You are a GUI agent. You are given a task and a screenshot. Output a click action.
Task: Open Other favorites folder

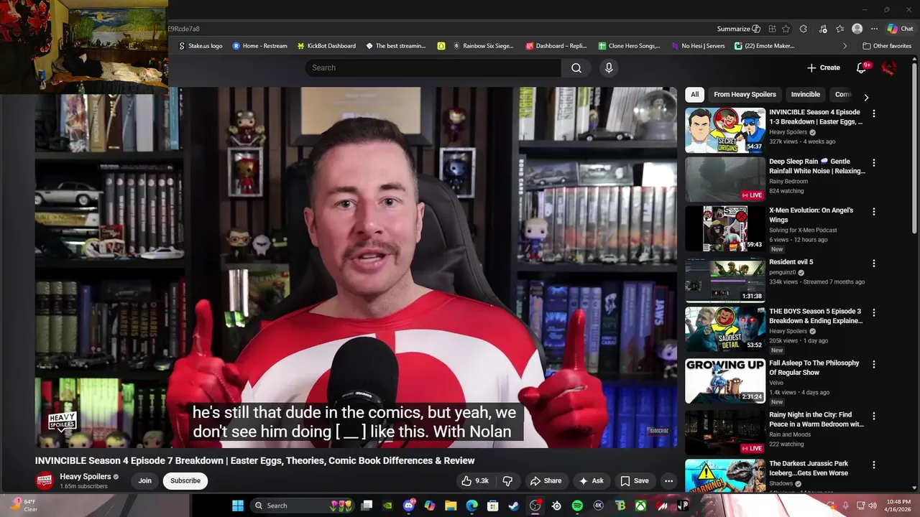click(x=887, y=46)
